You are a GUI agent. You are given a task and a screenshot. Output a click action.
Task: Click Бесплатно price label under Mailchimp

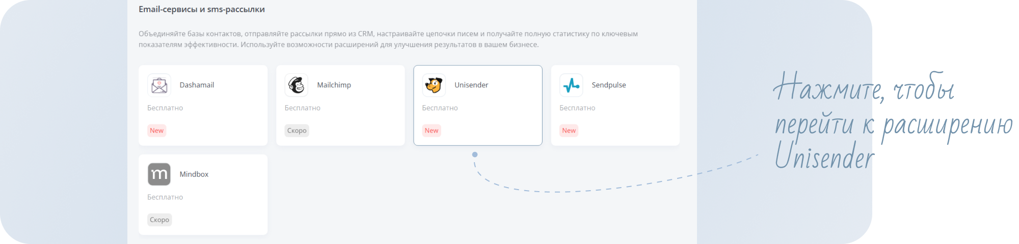pos(303,108)
